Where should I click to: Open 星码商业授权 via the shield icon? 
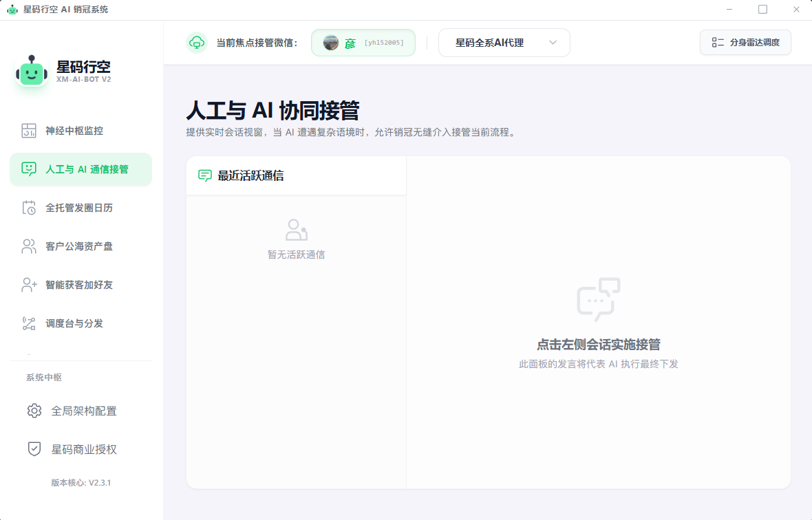coord(34,449)
